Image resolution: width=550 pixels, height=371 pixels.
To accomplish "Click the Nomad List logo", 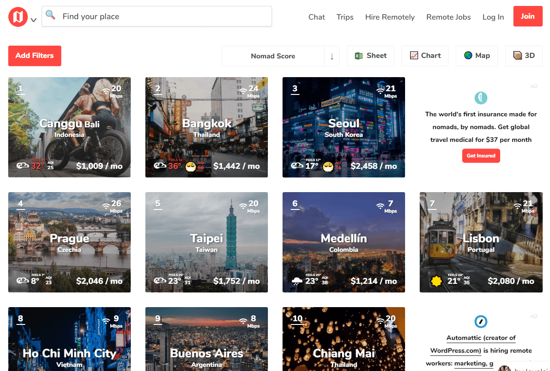I will click(x=16, y=16).
